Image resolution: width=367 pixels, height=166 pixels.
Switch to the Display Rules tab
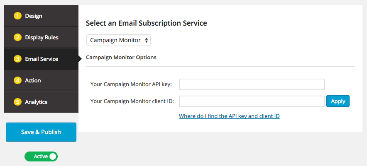click(x=42, y=38)
